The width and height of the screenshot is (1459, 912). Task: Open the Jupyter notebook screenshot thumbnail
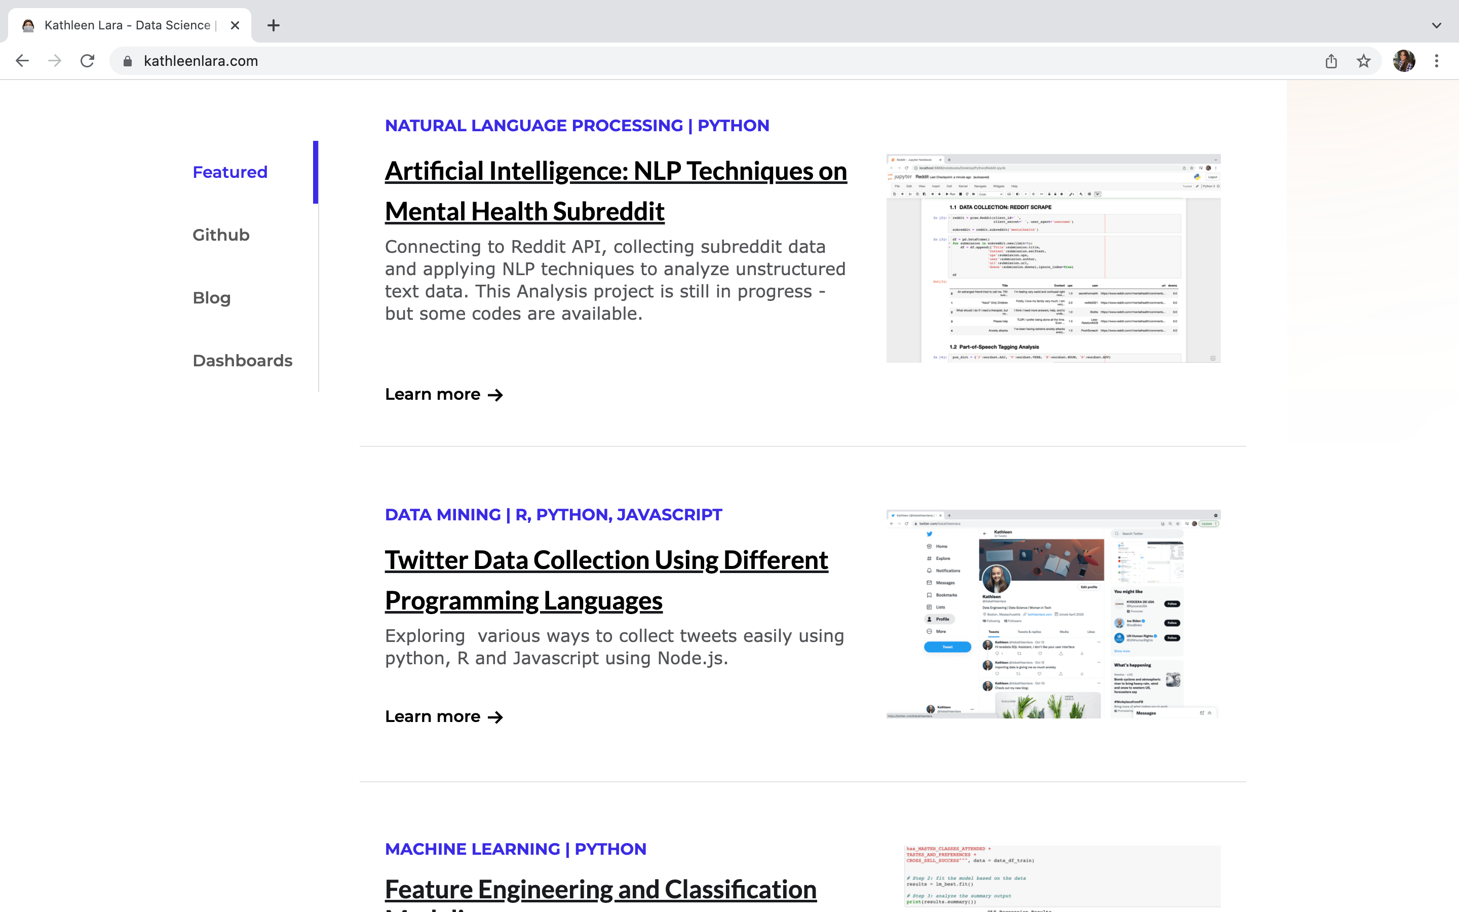pos(1053,258)
